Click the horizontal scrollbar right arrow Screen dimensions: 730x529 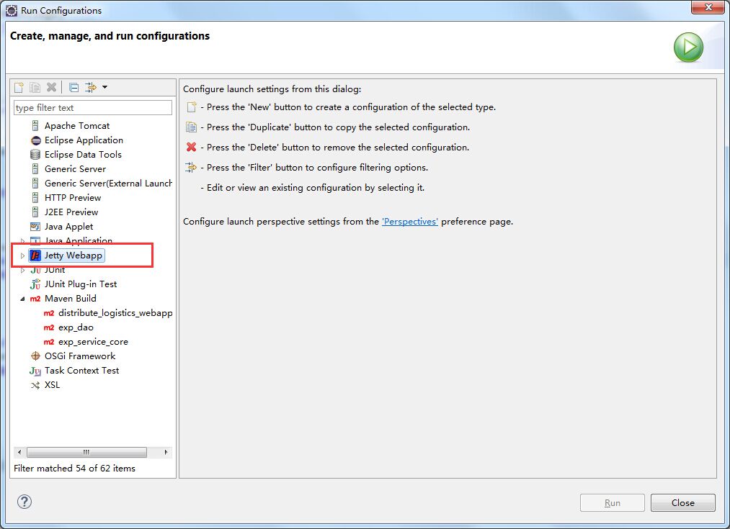coord(166,452)
